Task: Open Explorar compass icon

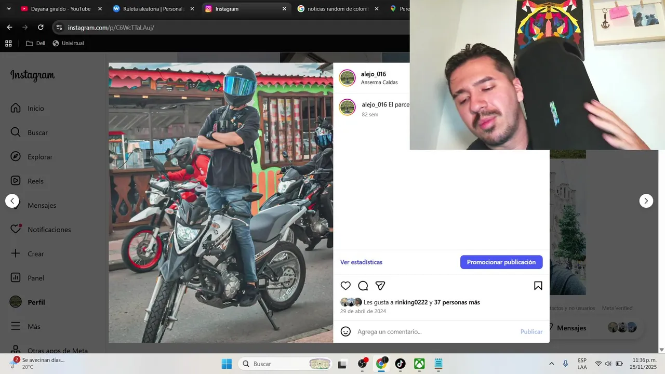Action: pos(16,157)
